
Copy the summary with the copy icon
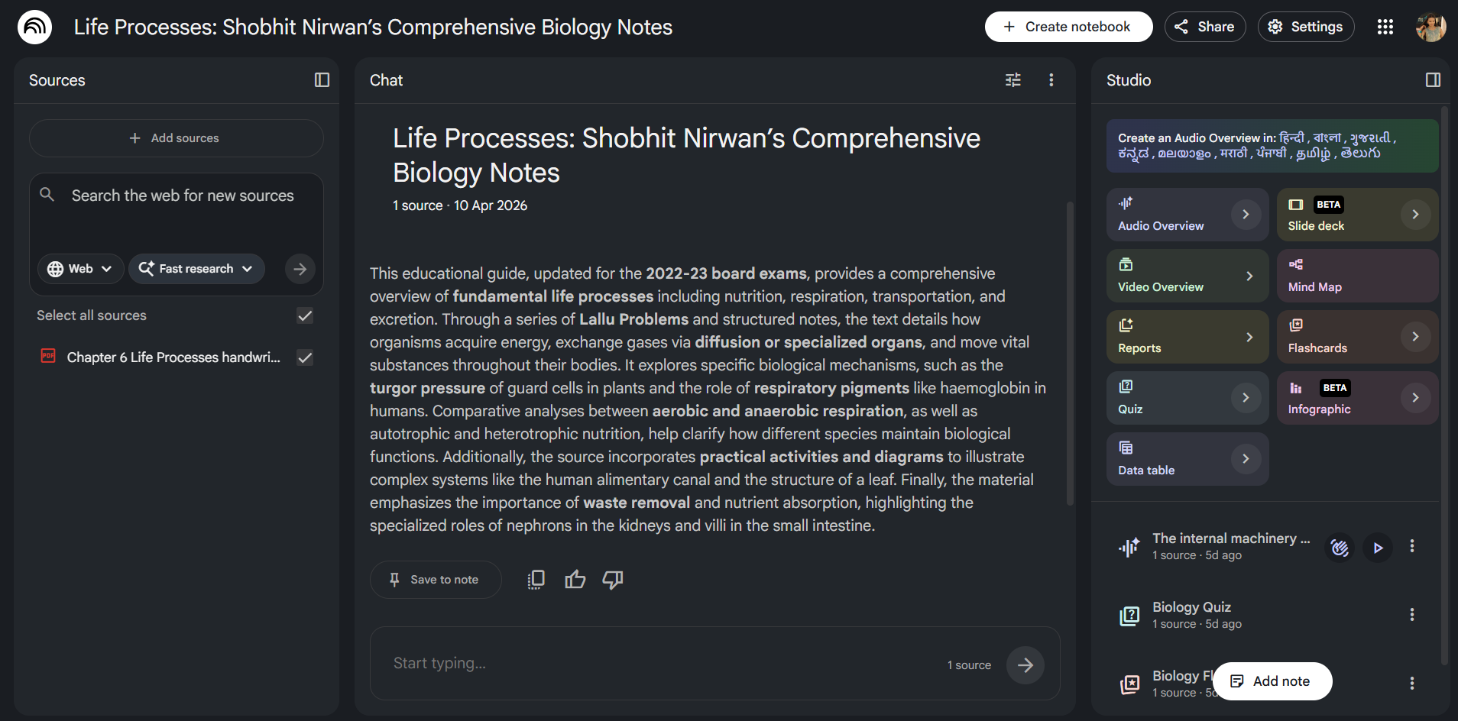[536, 580]
